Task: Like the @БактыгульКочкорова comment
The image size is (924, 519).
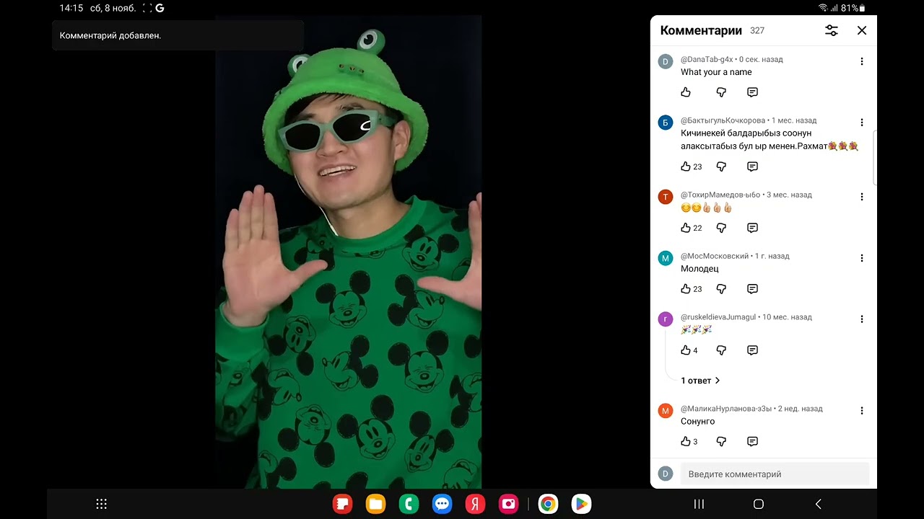Action: pyautogui.click(x=686, y=167)
